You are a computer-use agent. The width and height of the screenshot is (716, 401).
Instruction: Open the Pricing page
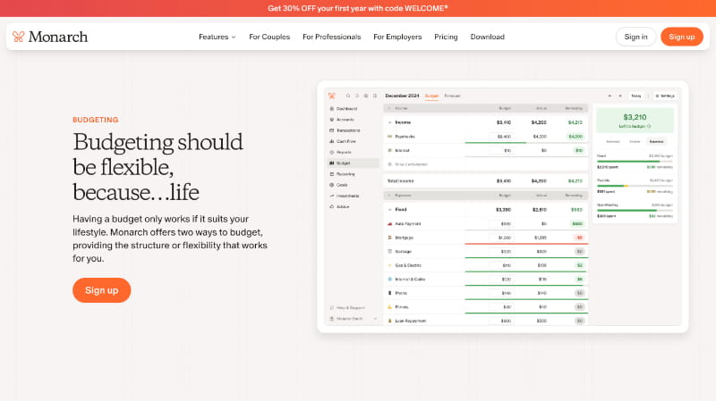tap(446, 37)
